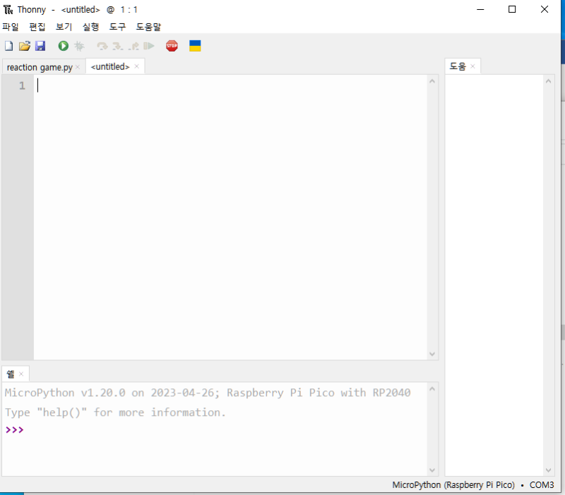Stop the backend with the red STOP icon
Image resolution: width=565 pixels, height=495 pixels.
coord(172,46)
